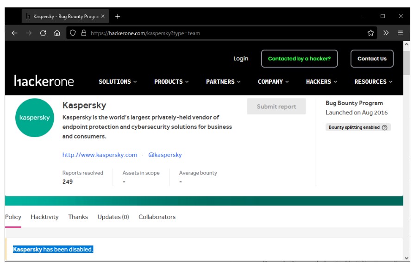The height and width of the screenshot is (264, 414).
Task: Open the Updates (0) tab
Action: [113, 217]
